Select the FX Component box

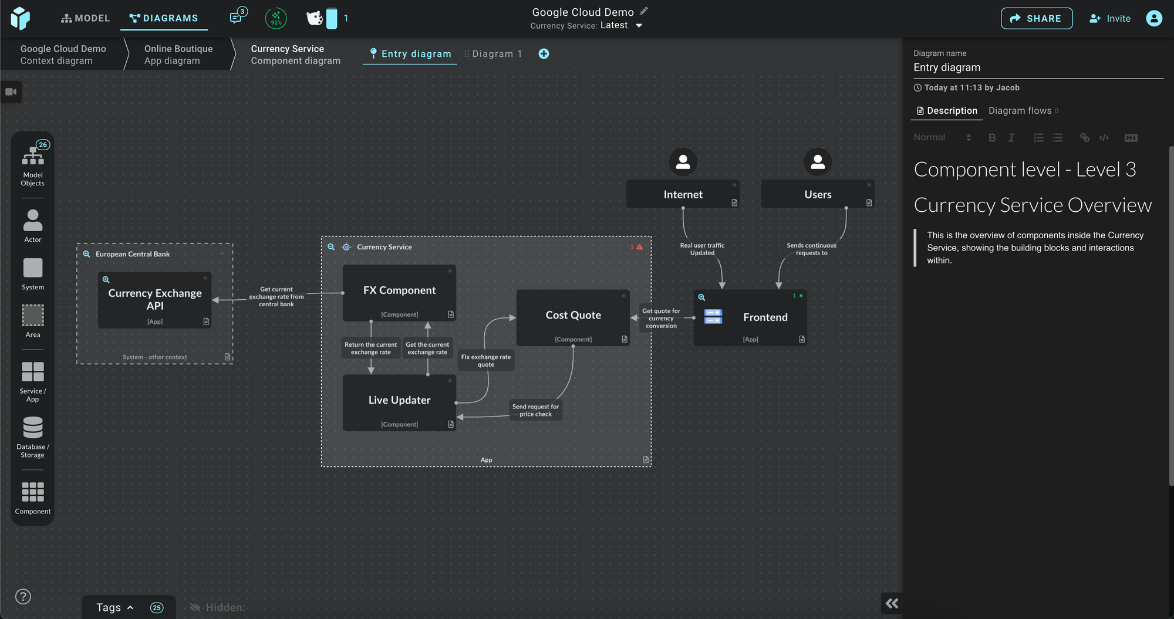[x=399, y=292]
